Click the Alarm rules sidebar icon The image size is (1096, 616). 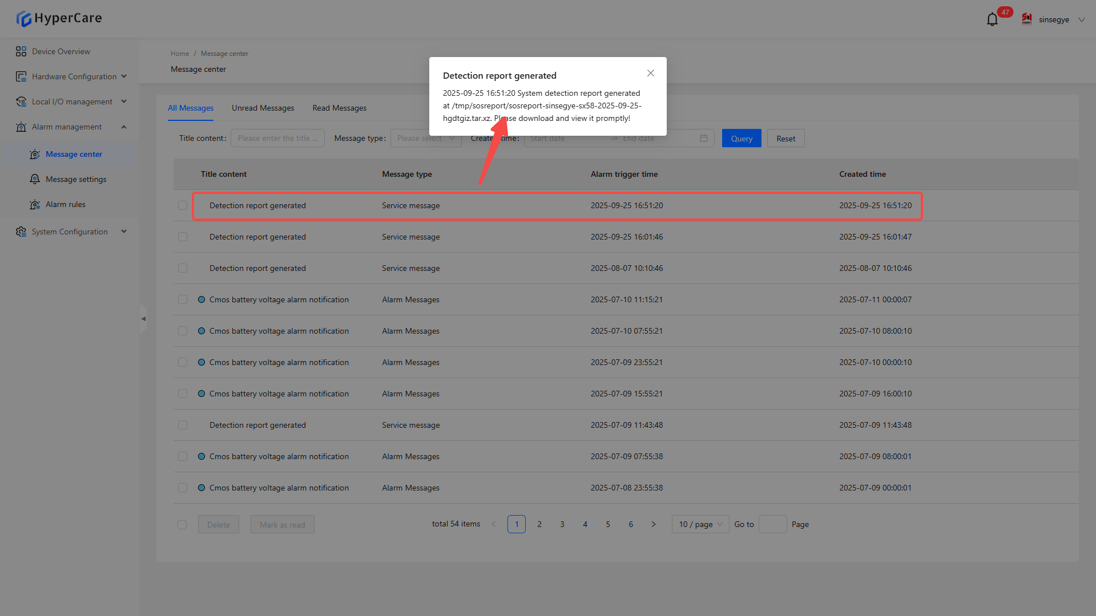tap(35, 204)
